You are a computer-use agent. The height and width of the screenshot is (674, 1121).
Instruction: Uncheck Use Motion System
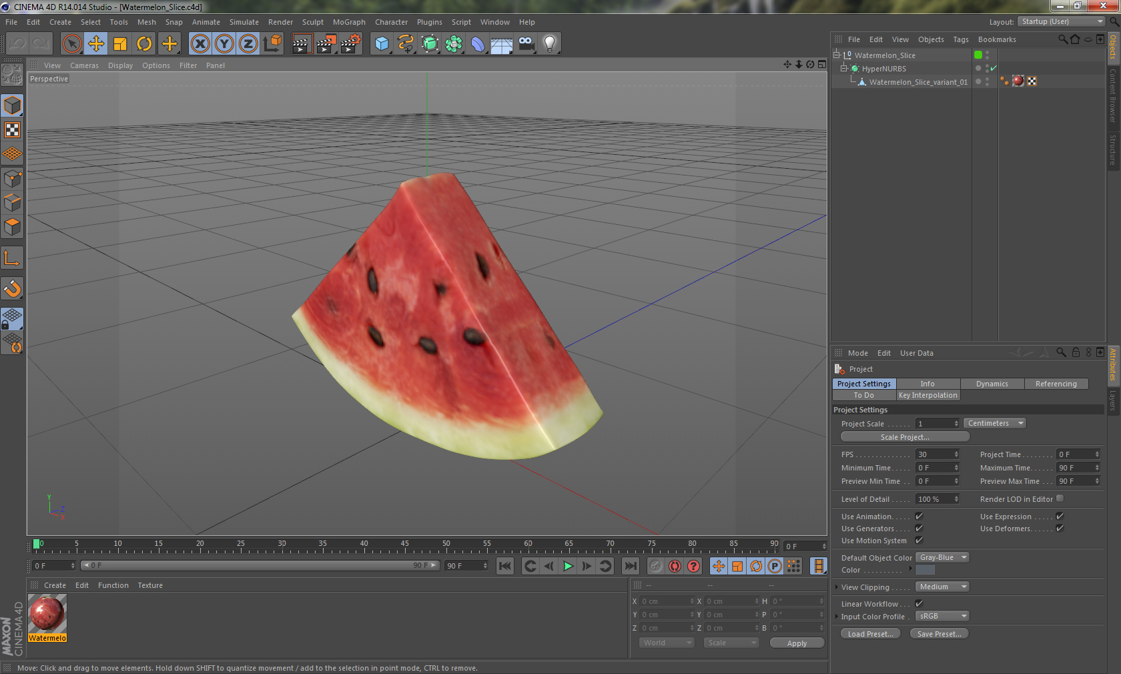click(x=919, y=540)
